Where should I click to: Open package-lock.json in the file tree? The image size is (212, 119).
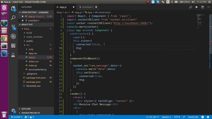[36, 78]
